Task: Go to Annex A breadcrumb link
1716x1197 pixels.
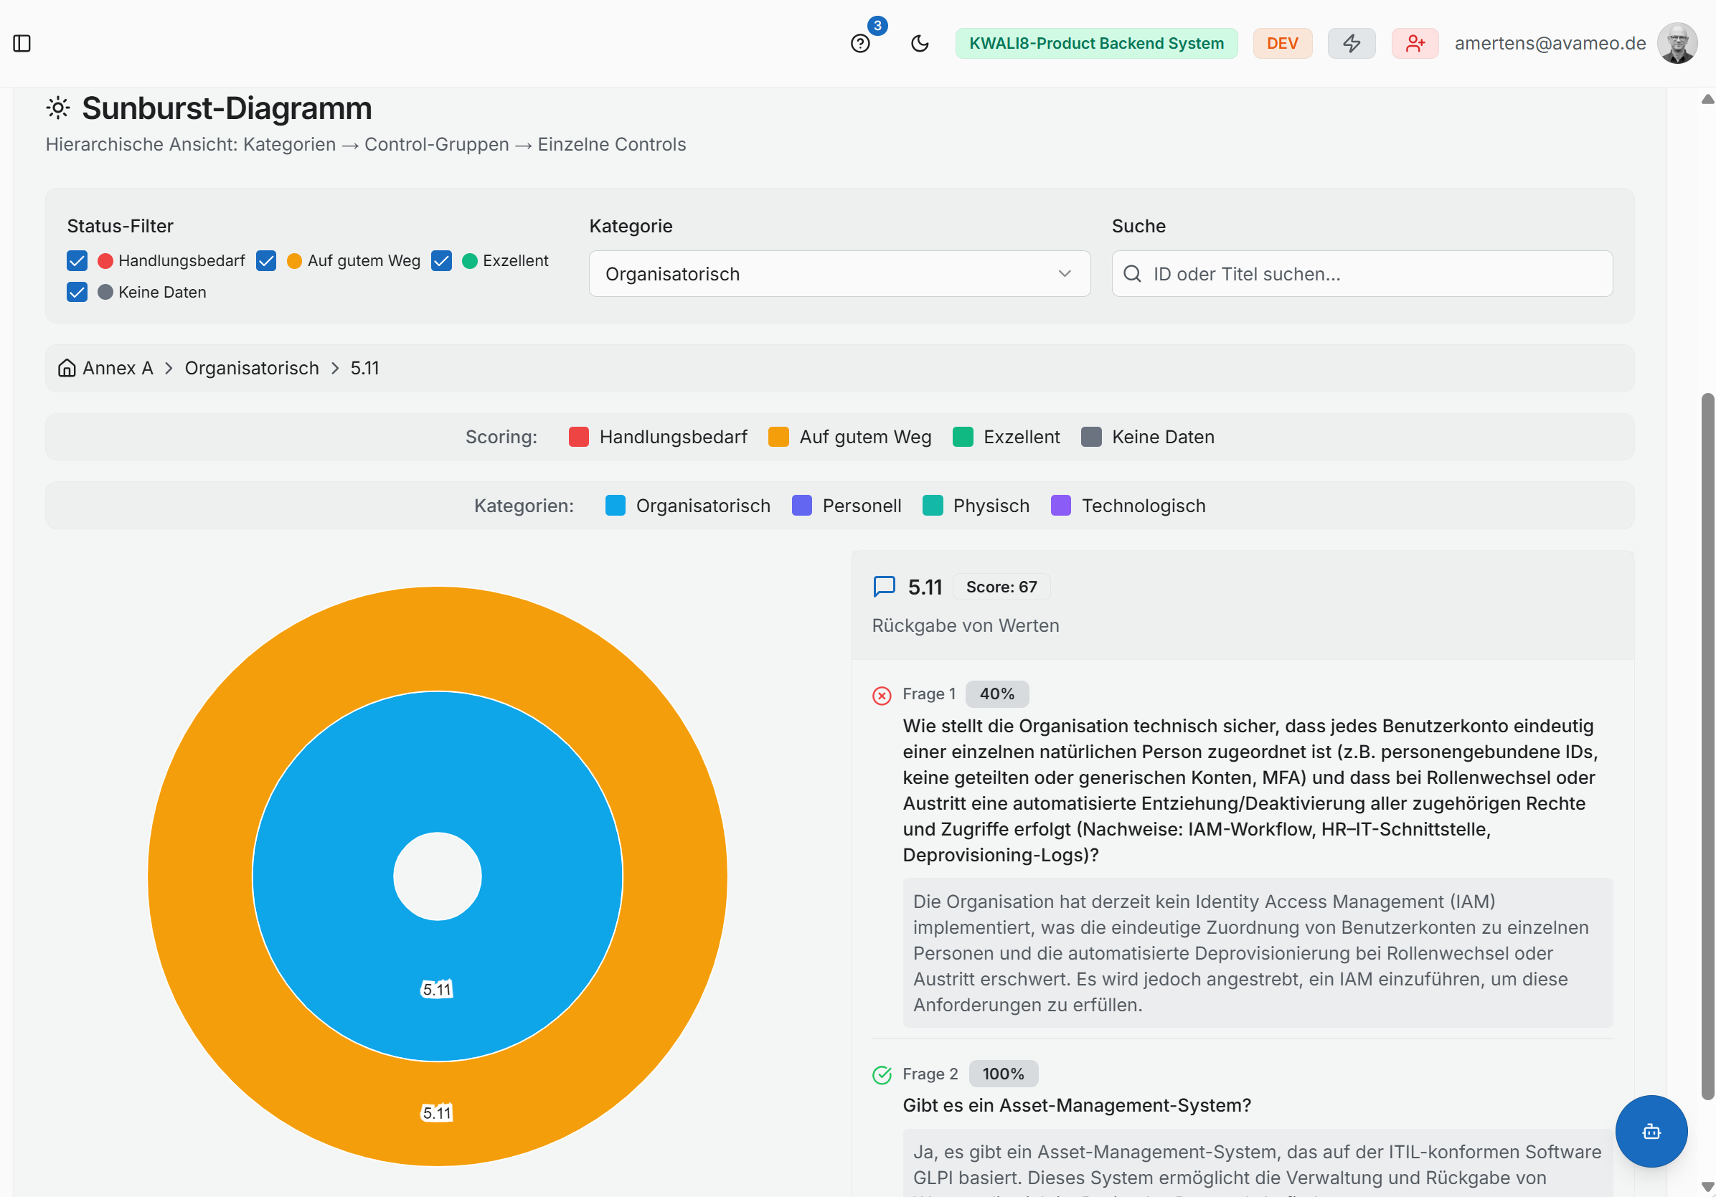Action: (x=118, y=369)
